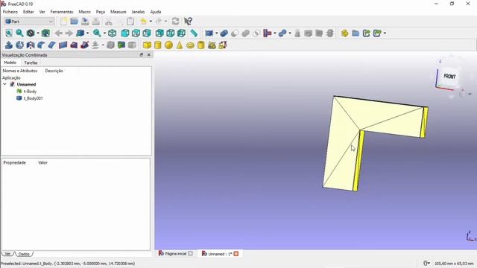Click the FRONT face of the navigation cube
The height and width of the screenshot is (268, 477).
[449, 76]
